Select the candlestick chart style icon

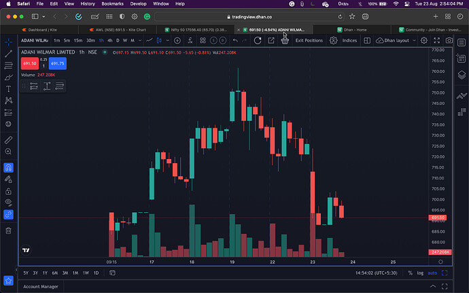click(x=160, y=40)
